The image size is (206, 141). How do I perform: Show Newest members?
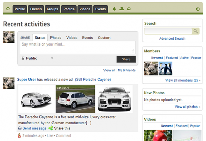pos(157,58)
